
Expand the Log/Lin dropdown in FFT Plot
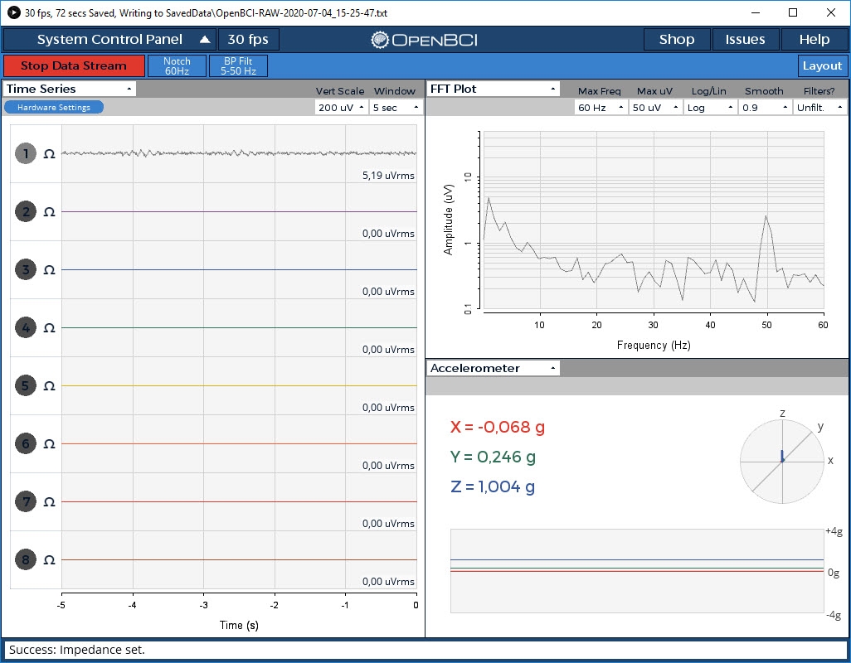(x=710, y=108)
